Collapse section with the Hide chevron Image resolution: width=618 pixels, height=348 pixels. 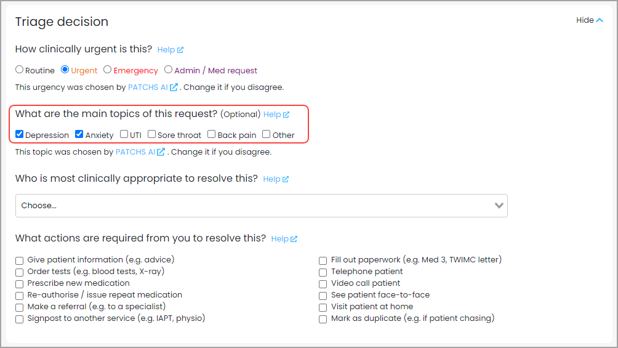[590, 20]
